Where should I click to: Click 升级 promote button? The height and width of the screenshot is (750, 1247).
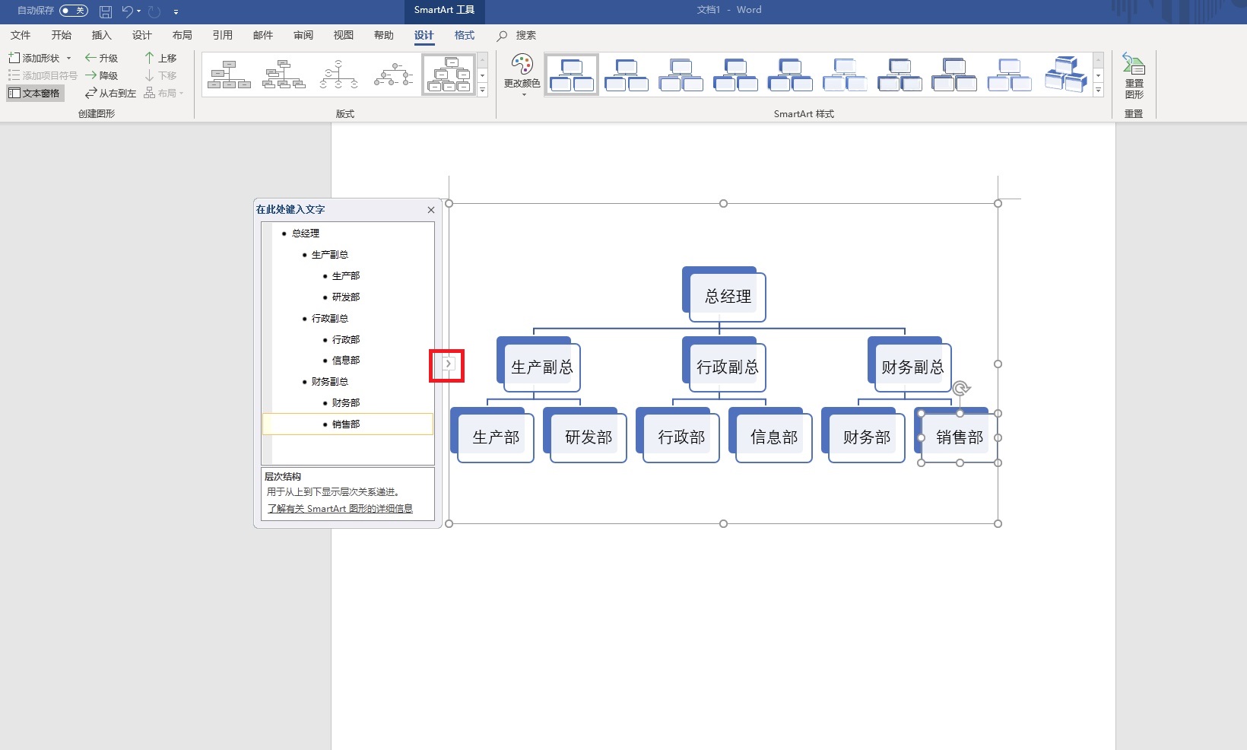101,58
